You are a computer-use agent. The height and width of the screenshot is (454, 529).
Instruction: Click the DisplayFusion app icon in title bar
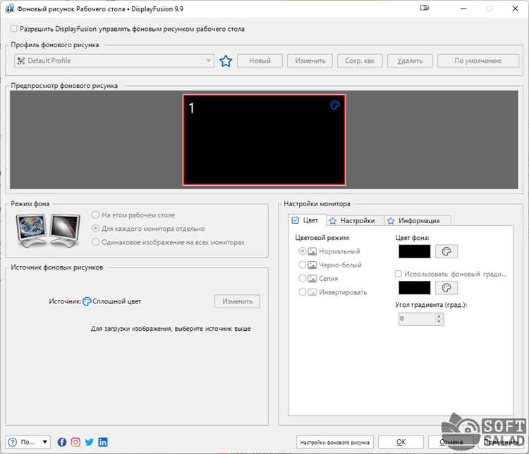point(9,8)
